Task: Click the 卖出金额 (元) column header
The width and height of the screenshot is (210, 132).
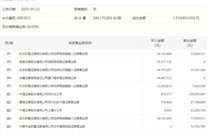Action: 190,43
